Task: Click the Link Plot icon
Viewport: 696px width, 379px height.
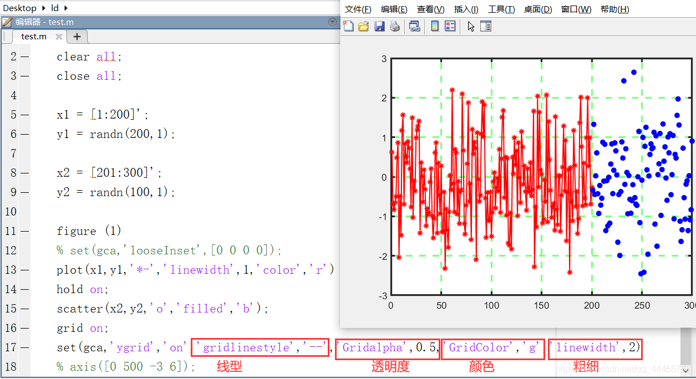Action: pos(414,26)
